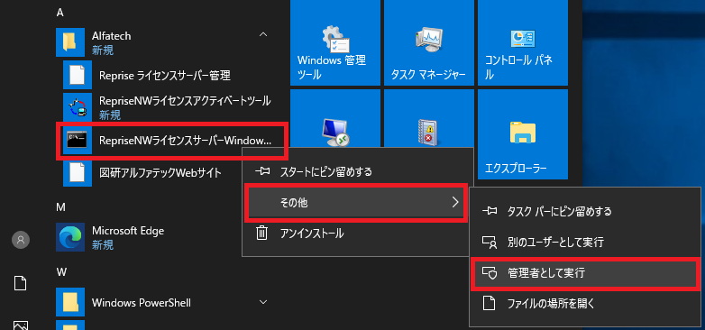Open the タスク マネージャー tile
This screenshot has width=705, height=330.
click(x=429, y=42)
